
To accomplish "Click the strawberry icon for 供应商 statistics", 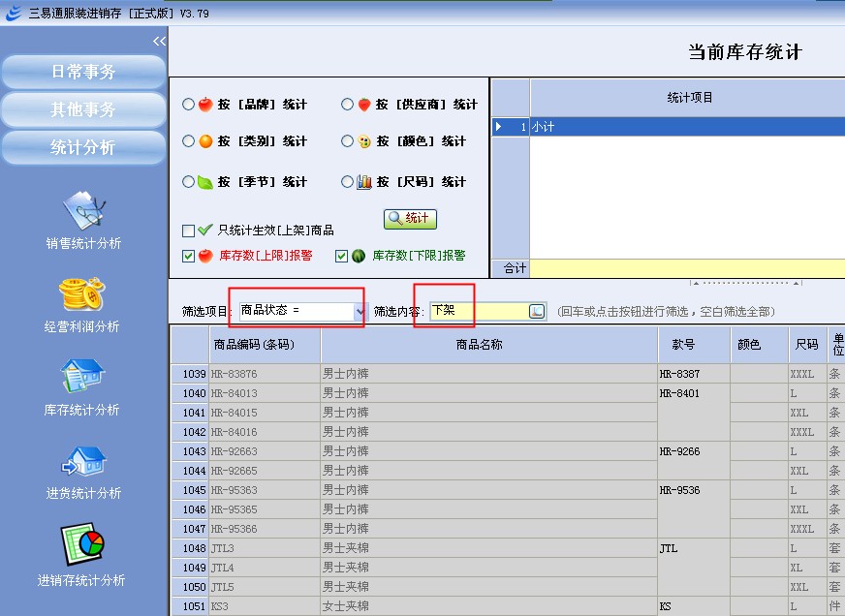I will click(x=364, y=104).
